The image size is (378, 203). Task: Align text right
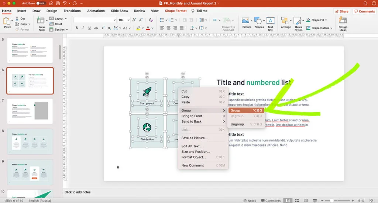pos(175,28)
